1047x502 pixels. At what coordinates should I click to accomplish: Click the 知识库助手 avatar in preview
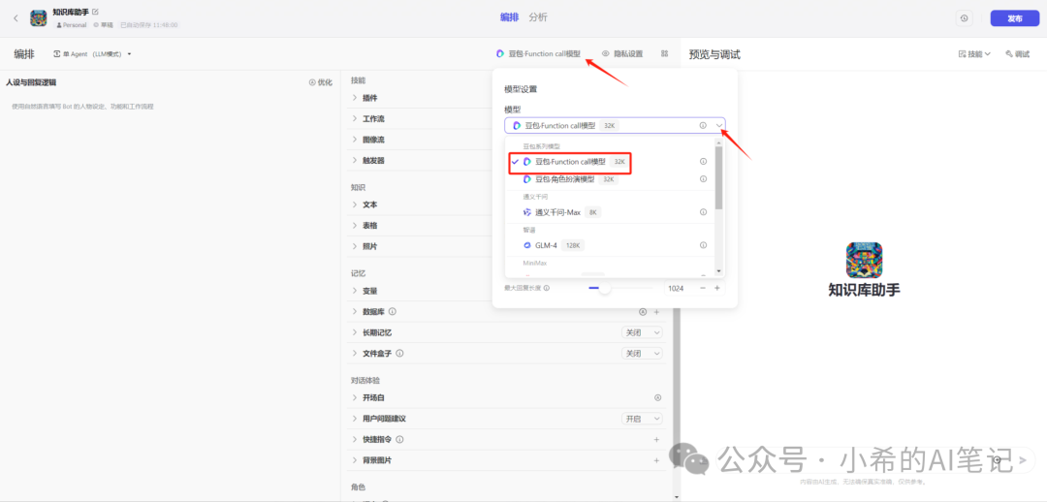click(x=864, y=261)
